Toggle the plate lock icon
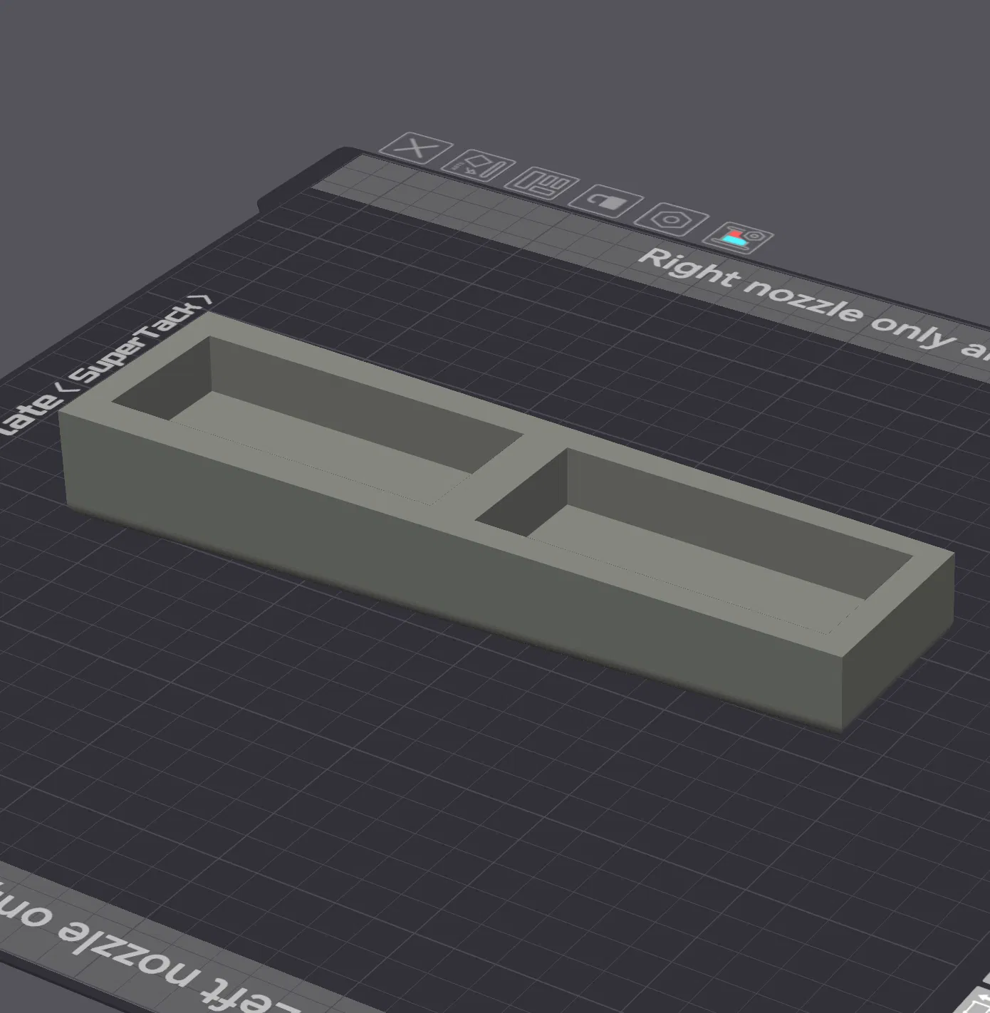Screen dimensions: 990x1013 click(605, 203)
